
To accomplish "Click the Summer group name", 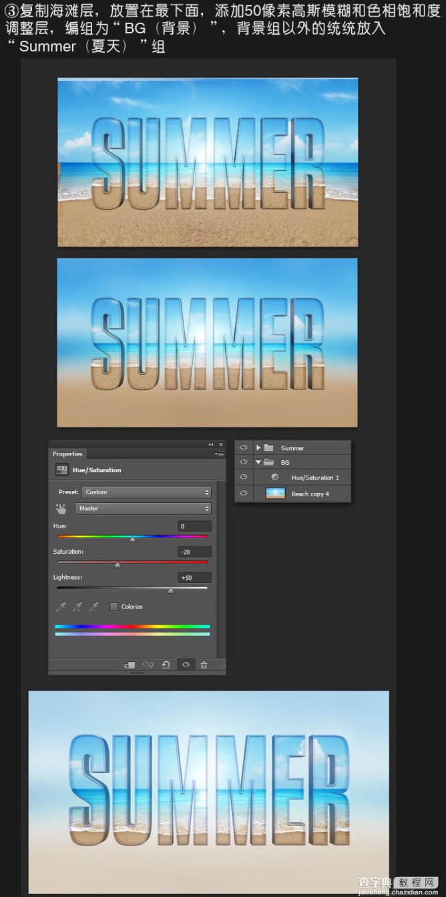I will click(x=292, y=448).
